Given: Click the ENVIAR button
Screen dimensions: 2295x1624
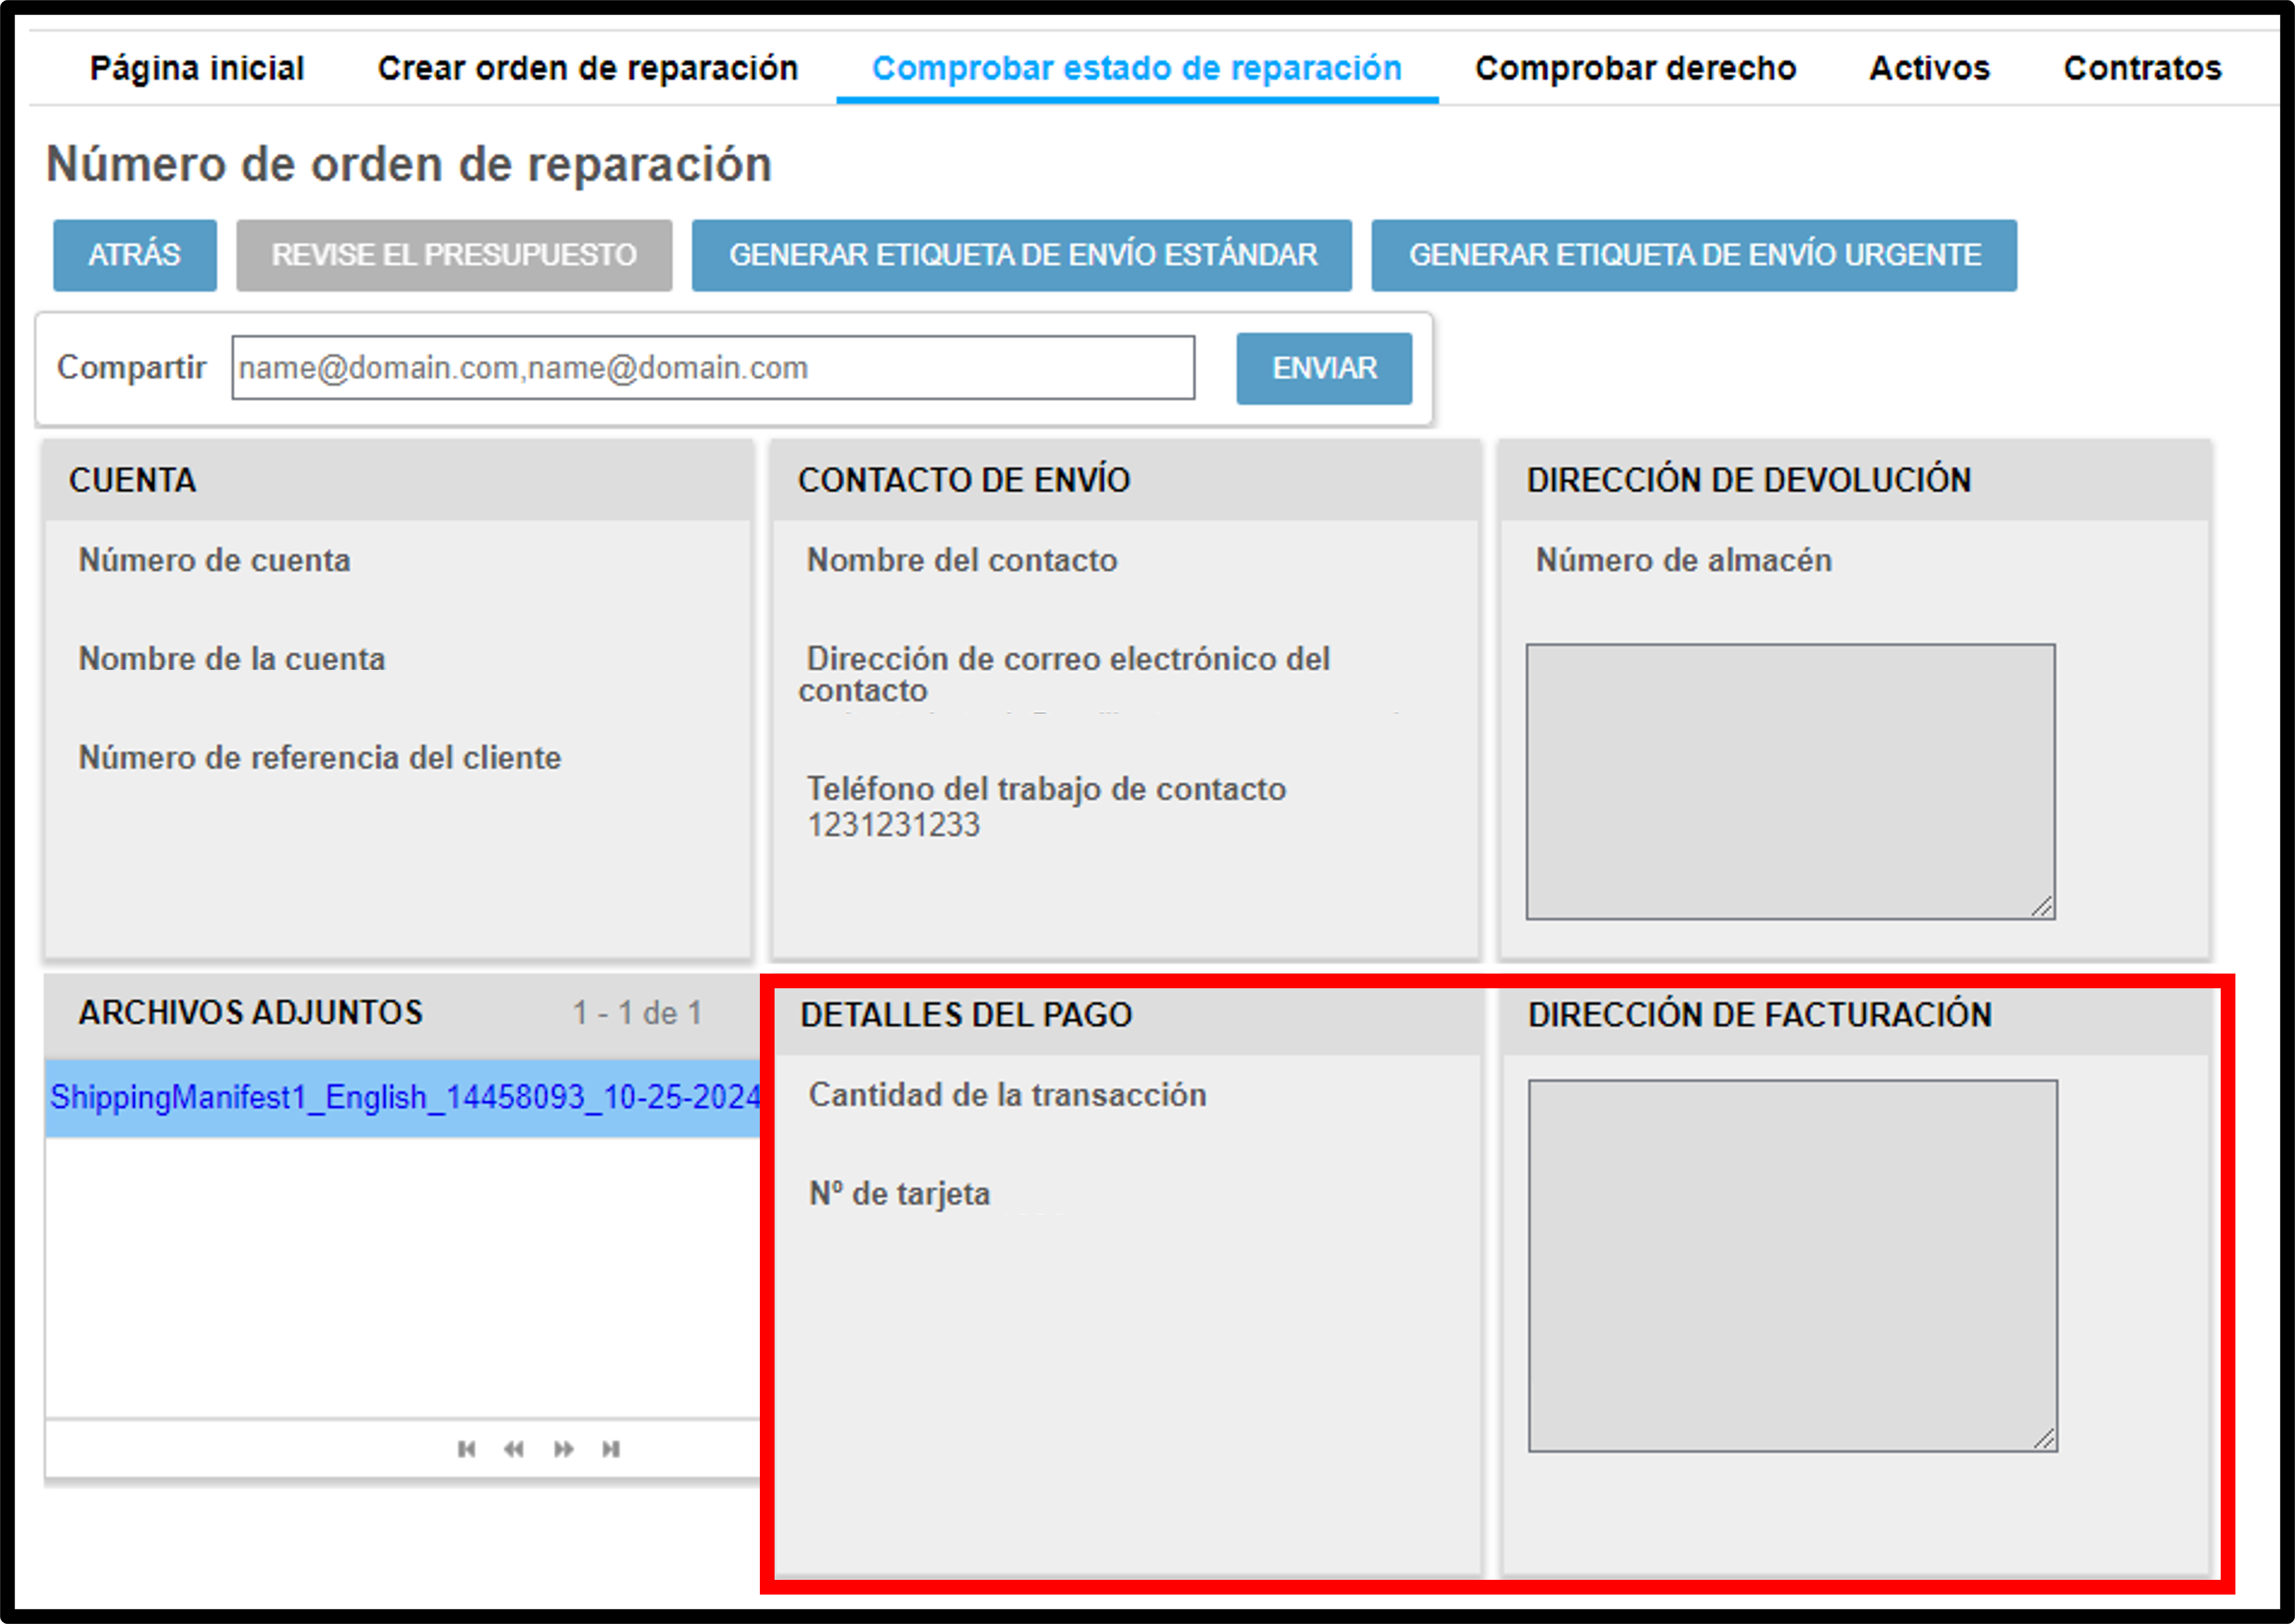Looking at the screenshot, I should click(x=1324, y=368).
